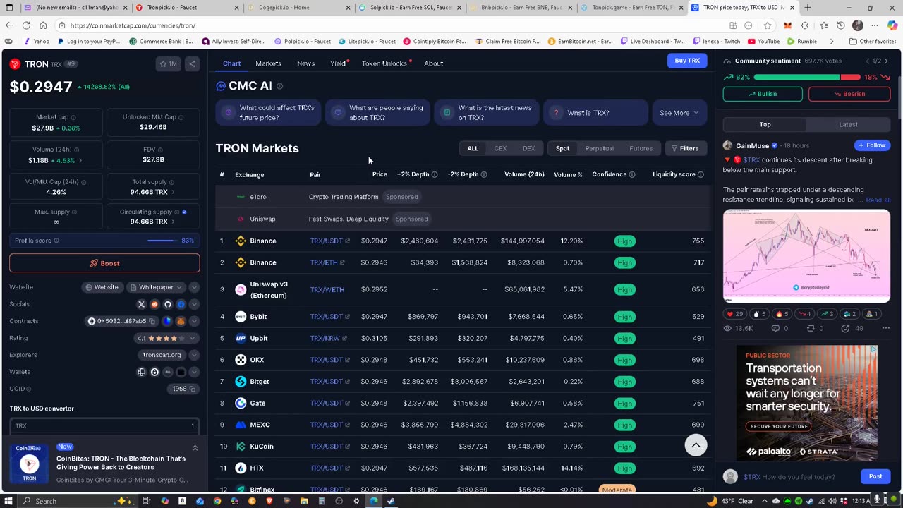This screenshot has height=508, width=903.
Task: Select the Spot market type
Action: click(562, 148)
